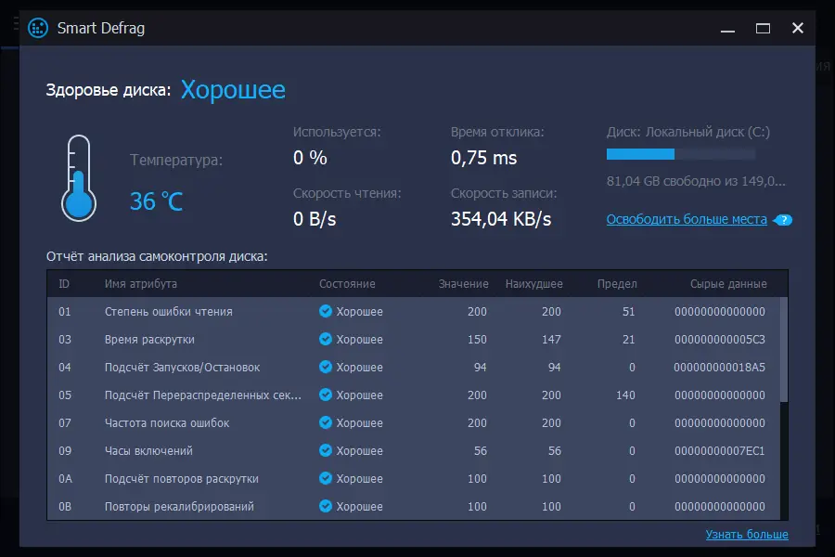This screenshot has height=557, width=835.
Task: Select the Подсчёт Перераспределенных сек... row
Action: (203, 395)
